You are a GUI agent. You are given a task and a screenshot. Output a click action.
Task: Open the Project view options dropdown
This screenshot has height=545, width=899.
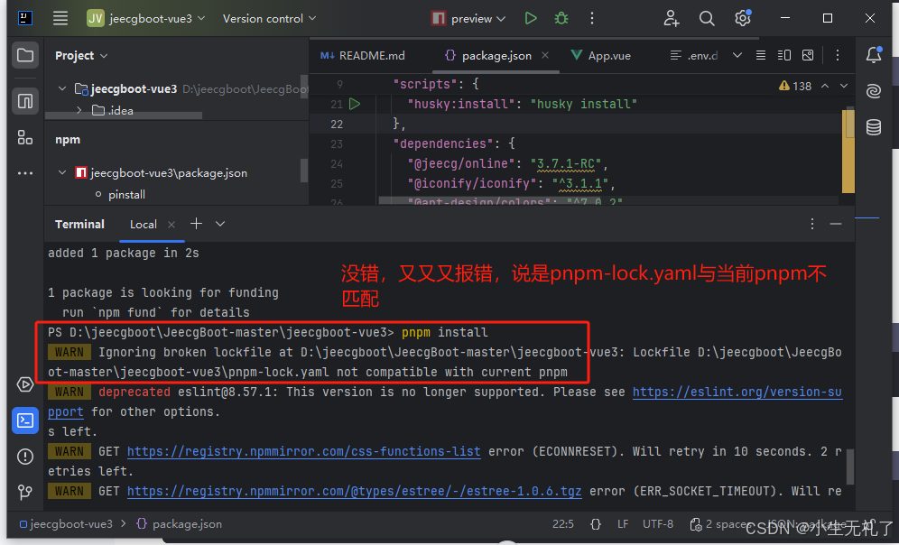tap(104, 56)
